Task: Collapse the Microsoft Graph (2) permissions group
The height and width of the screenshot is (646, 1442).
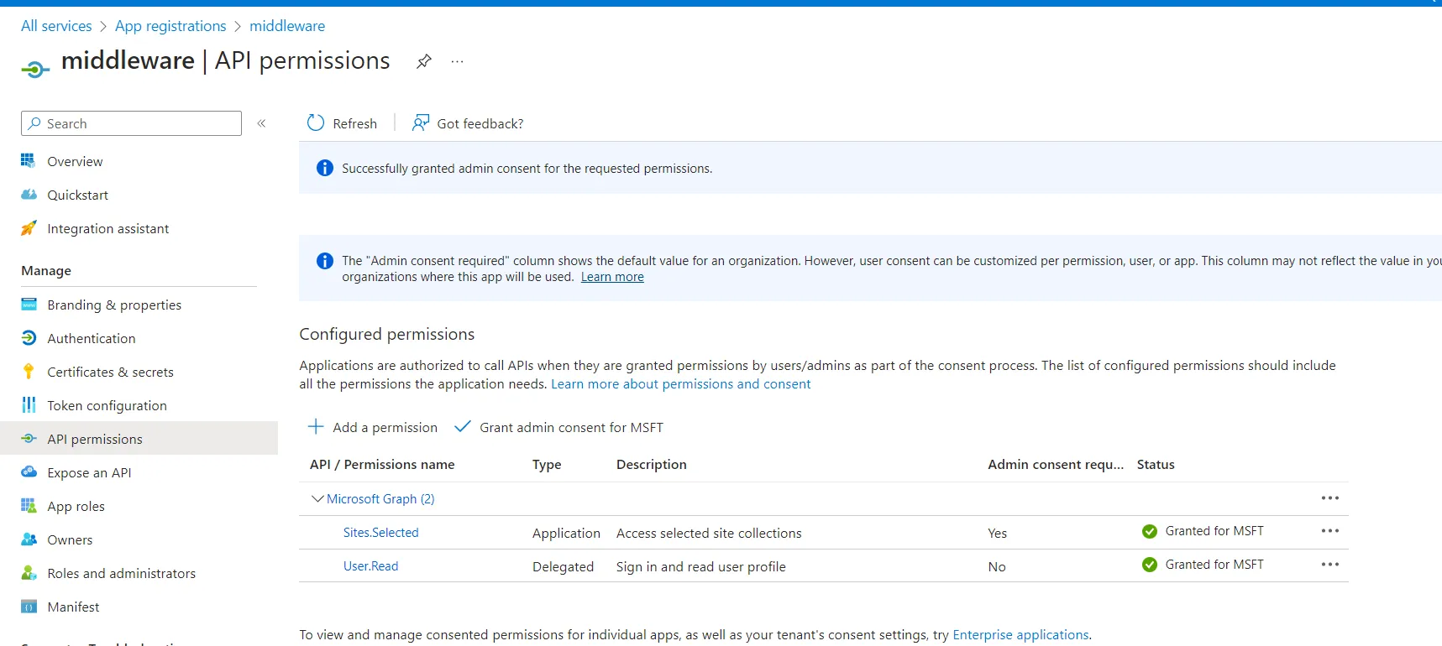Action: tap(317, 498)
